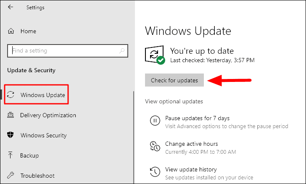This screenshot has width=306, height=184.
Task: Click the Windows Security shield icon
Action: [11, 135]
